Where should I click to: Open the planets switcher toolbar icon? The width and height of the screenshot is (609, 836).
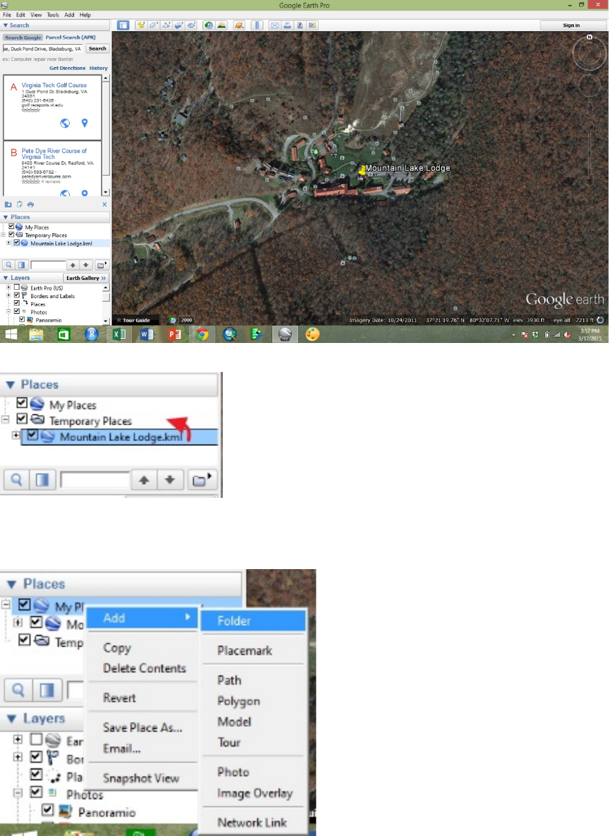click(238, 26)
